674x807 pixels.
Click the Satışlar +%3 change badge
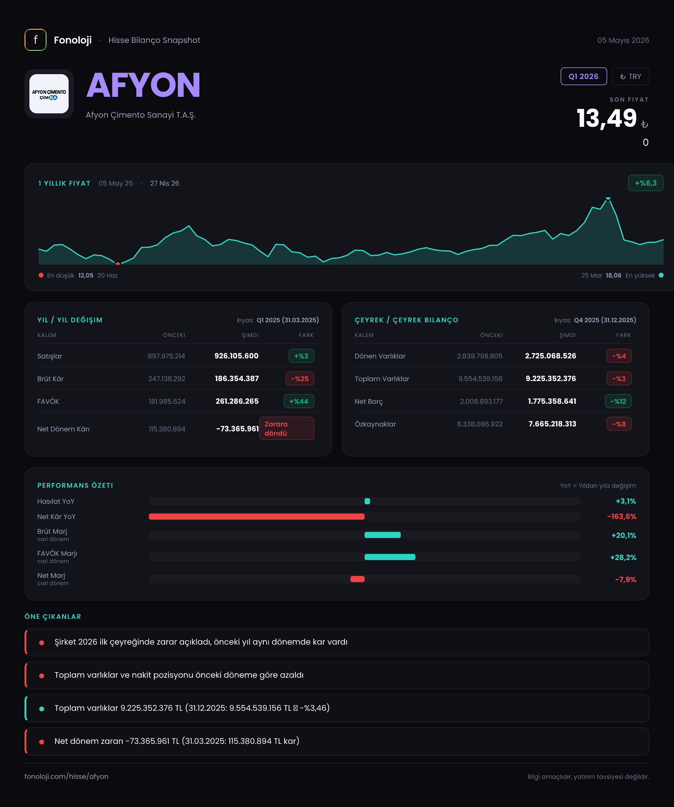click(x=301, y=356)
